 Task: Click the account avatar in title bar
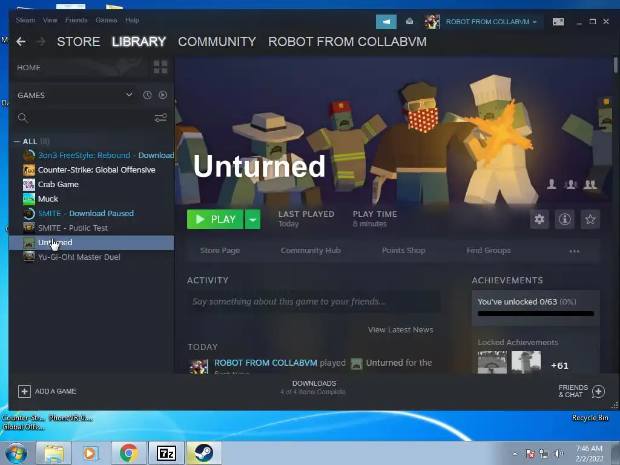(x=432, y=22)
